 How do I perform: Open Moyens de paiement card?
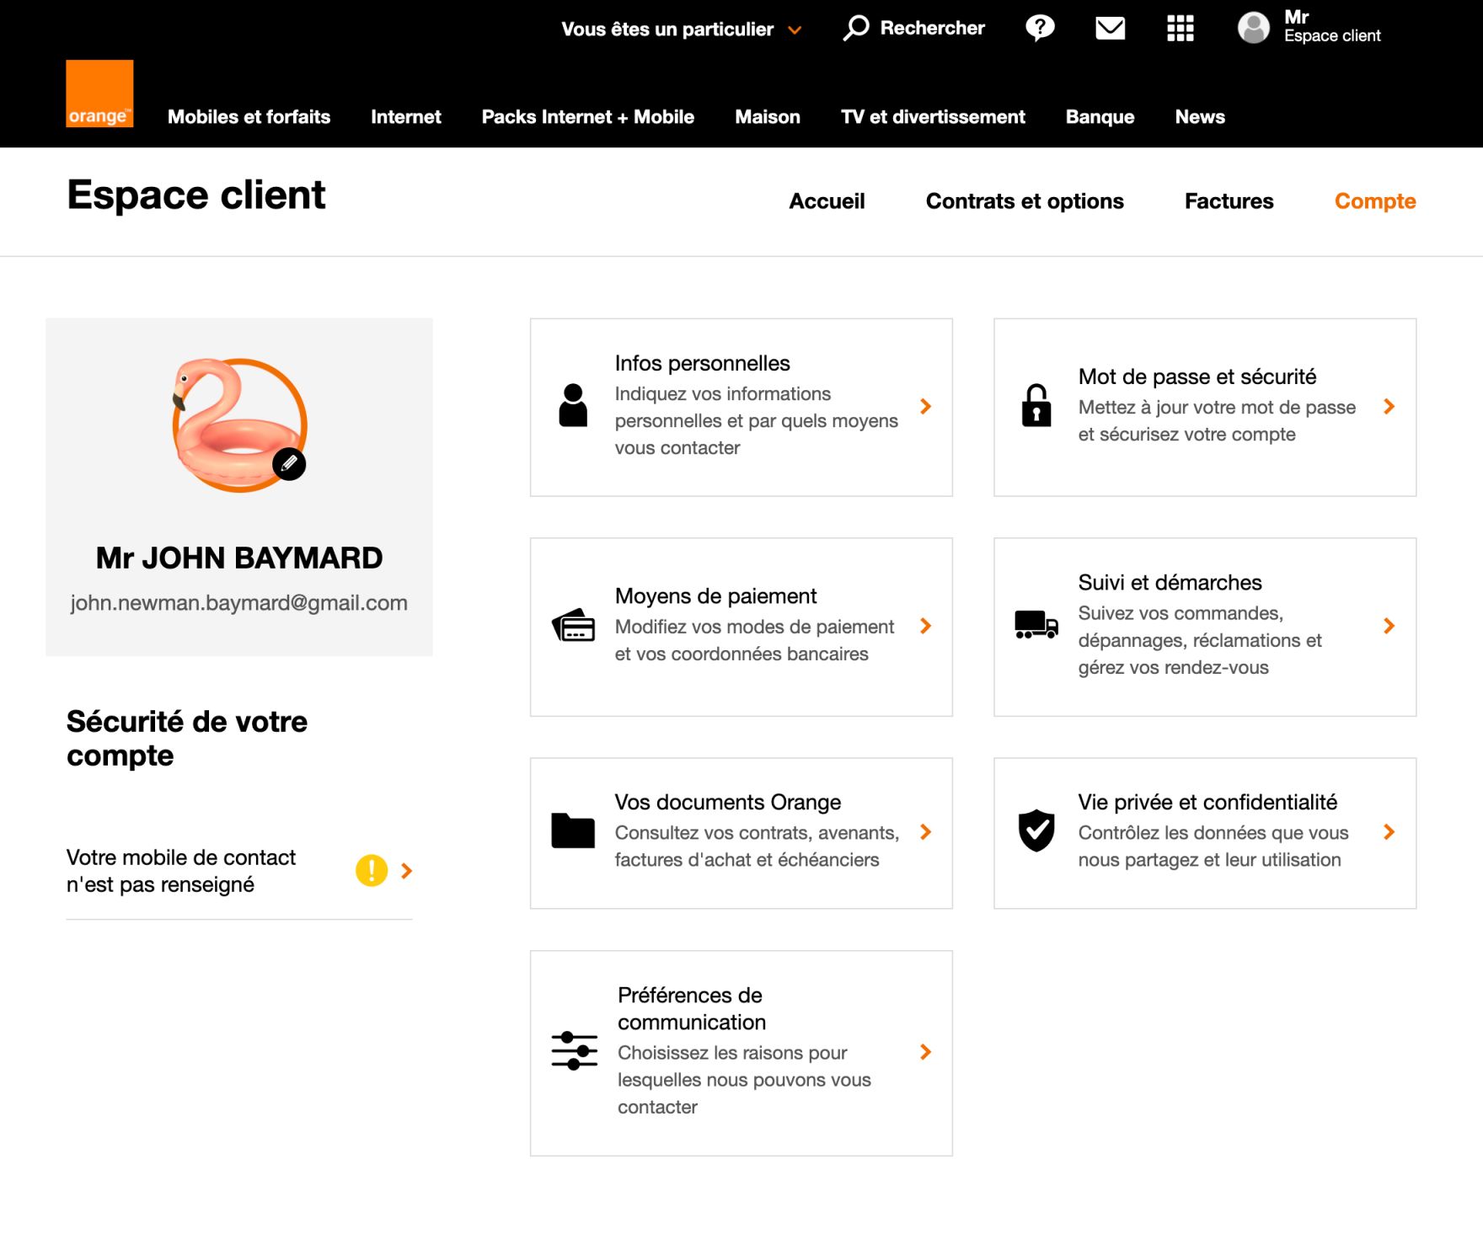pos(741,627)
